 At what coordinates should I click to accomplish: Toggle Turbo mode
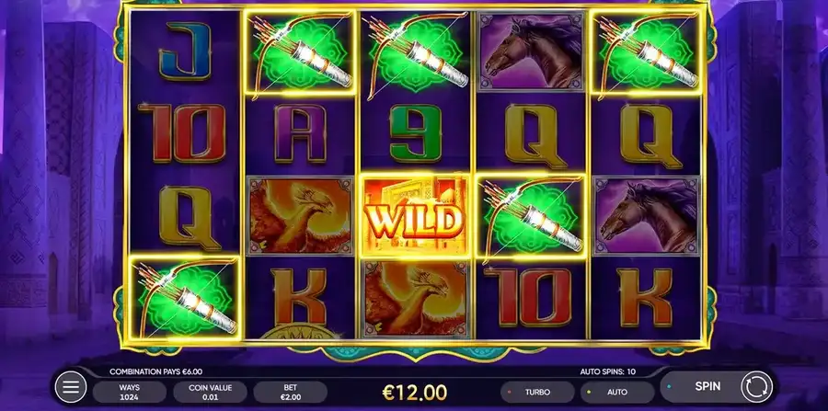(x=537, y=392)
